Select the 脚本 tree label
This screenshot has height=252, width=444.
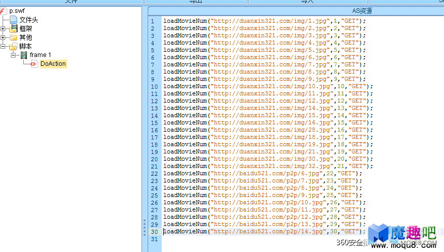pos(25,46)
